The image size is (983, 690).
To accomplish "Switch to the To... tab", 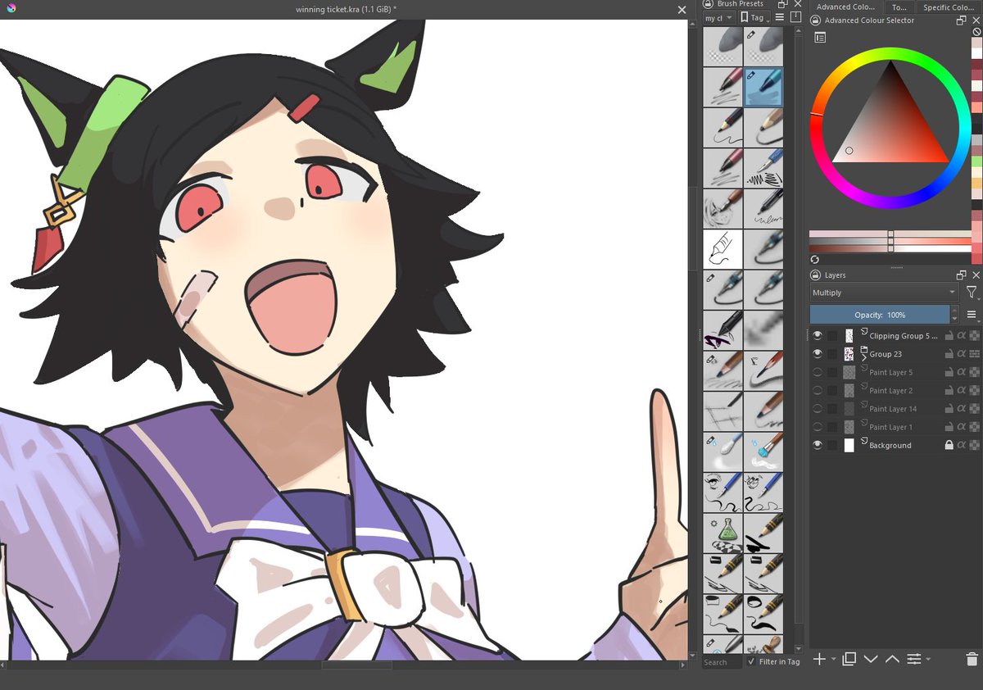I will pos(899,7).
